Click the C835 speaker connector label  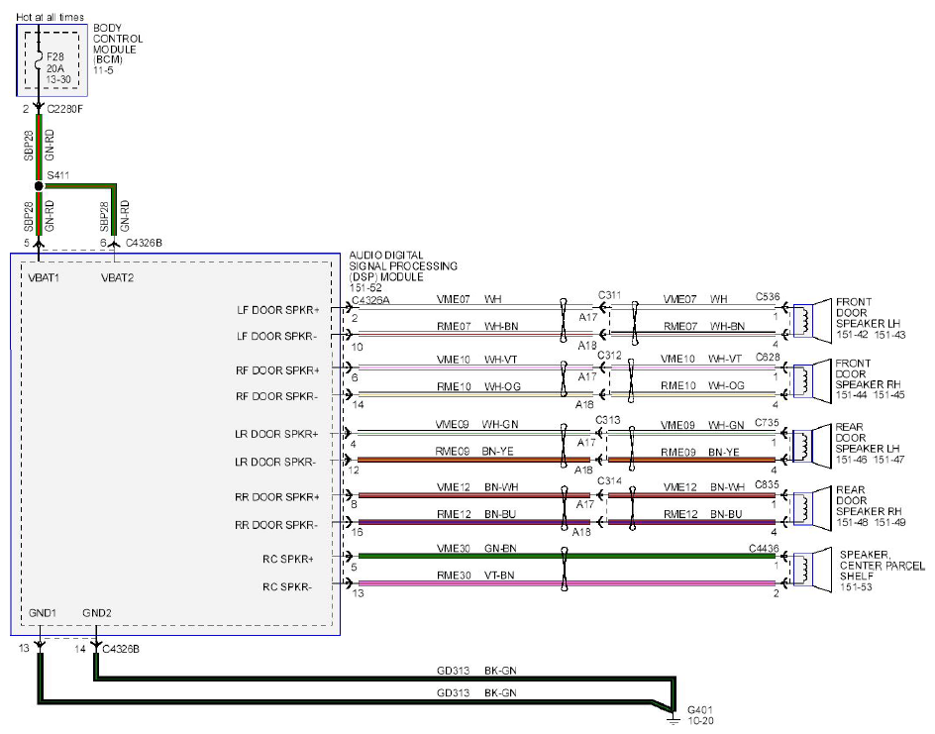point(767,484)
